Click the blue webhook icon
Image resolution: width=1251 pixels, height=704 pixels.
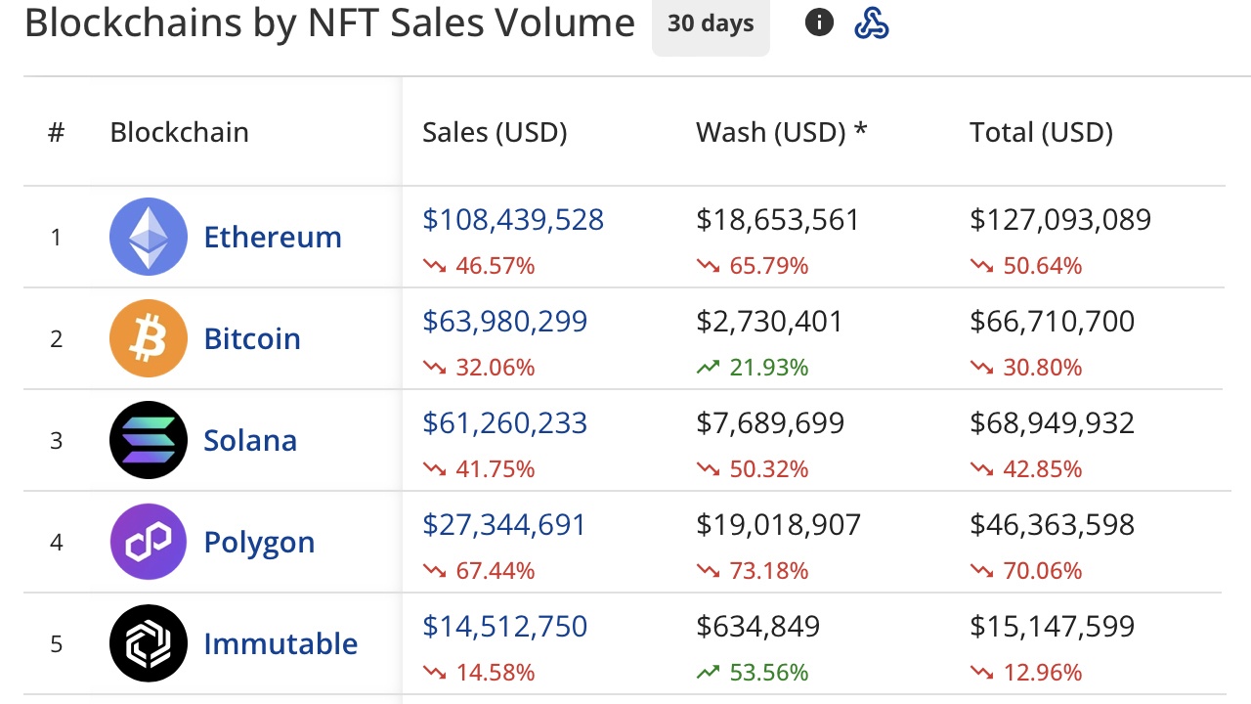pos(871,22)
